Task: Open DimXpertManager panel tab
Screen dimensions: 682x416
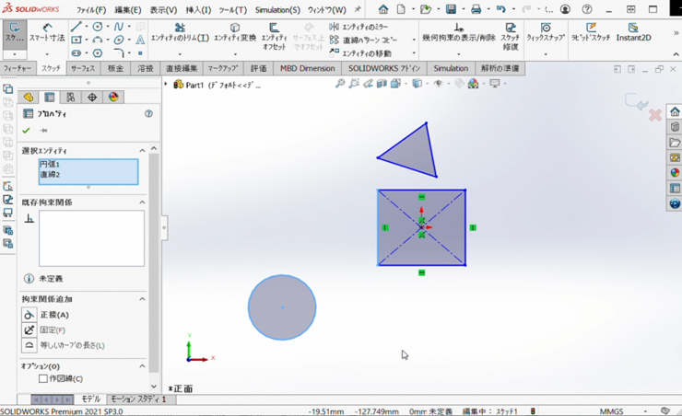Action: pos(92,98)
